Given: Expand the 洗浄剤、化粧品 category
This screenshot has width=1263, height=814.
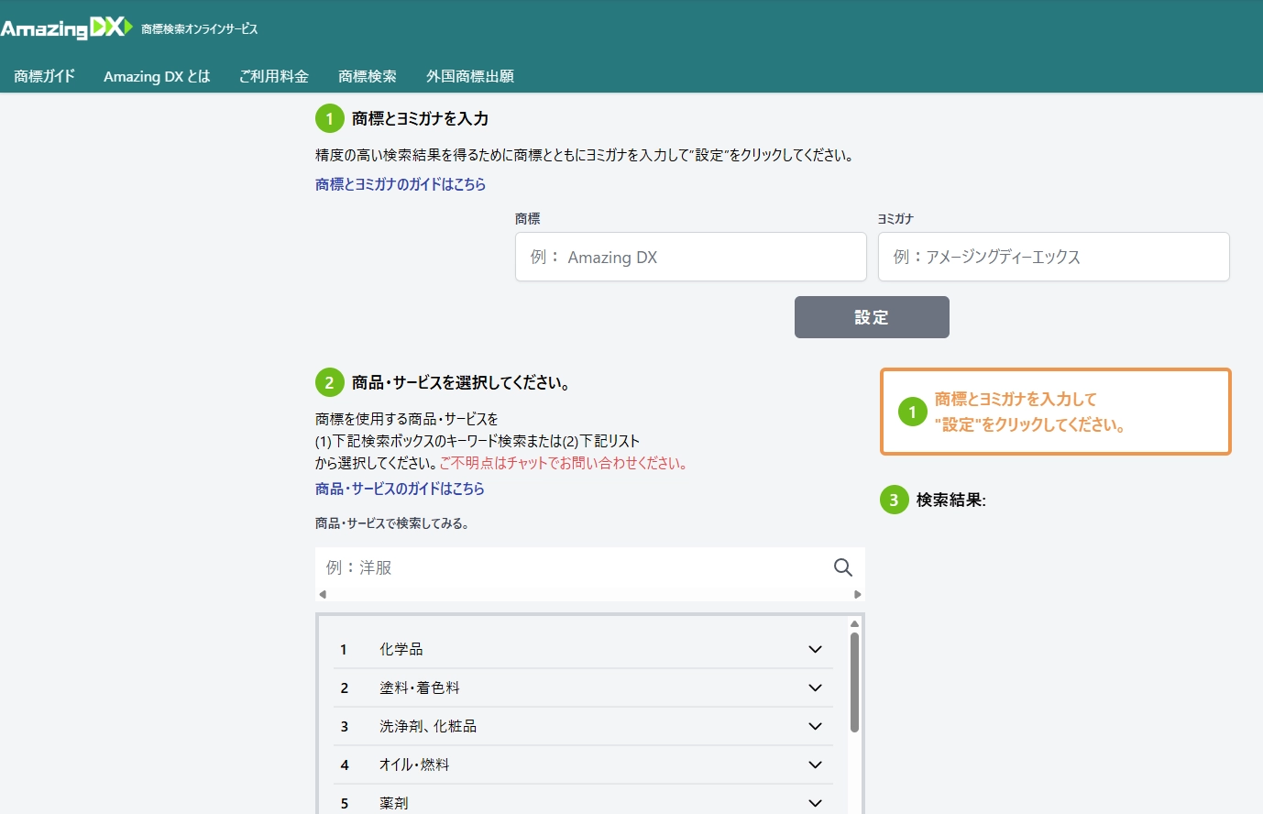Looking at the screenshot, I should 814,726.
